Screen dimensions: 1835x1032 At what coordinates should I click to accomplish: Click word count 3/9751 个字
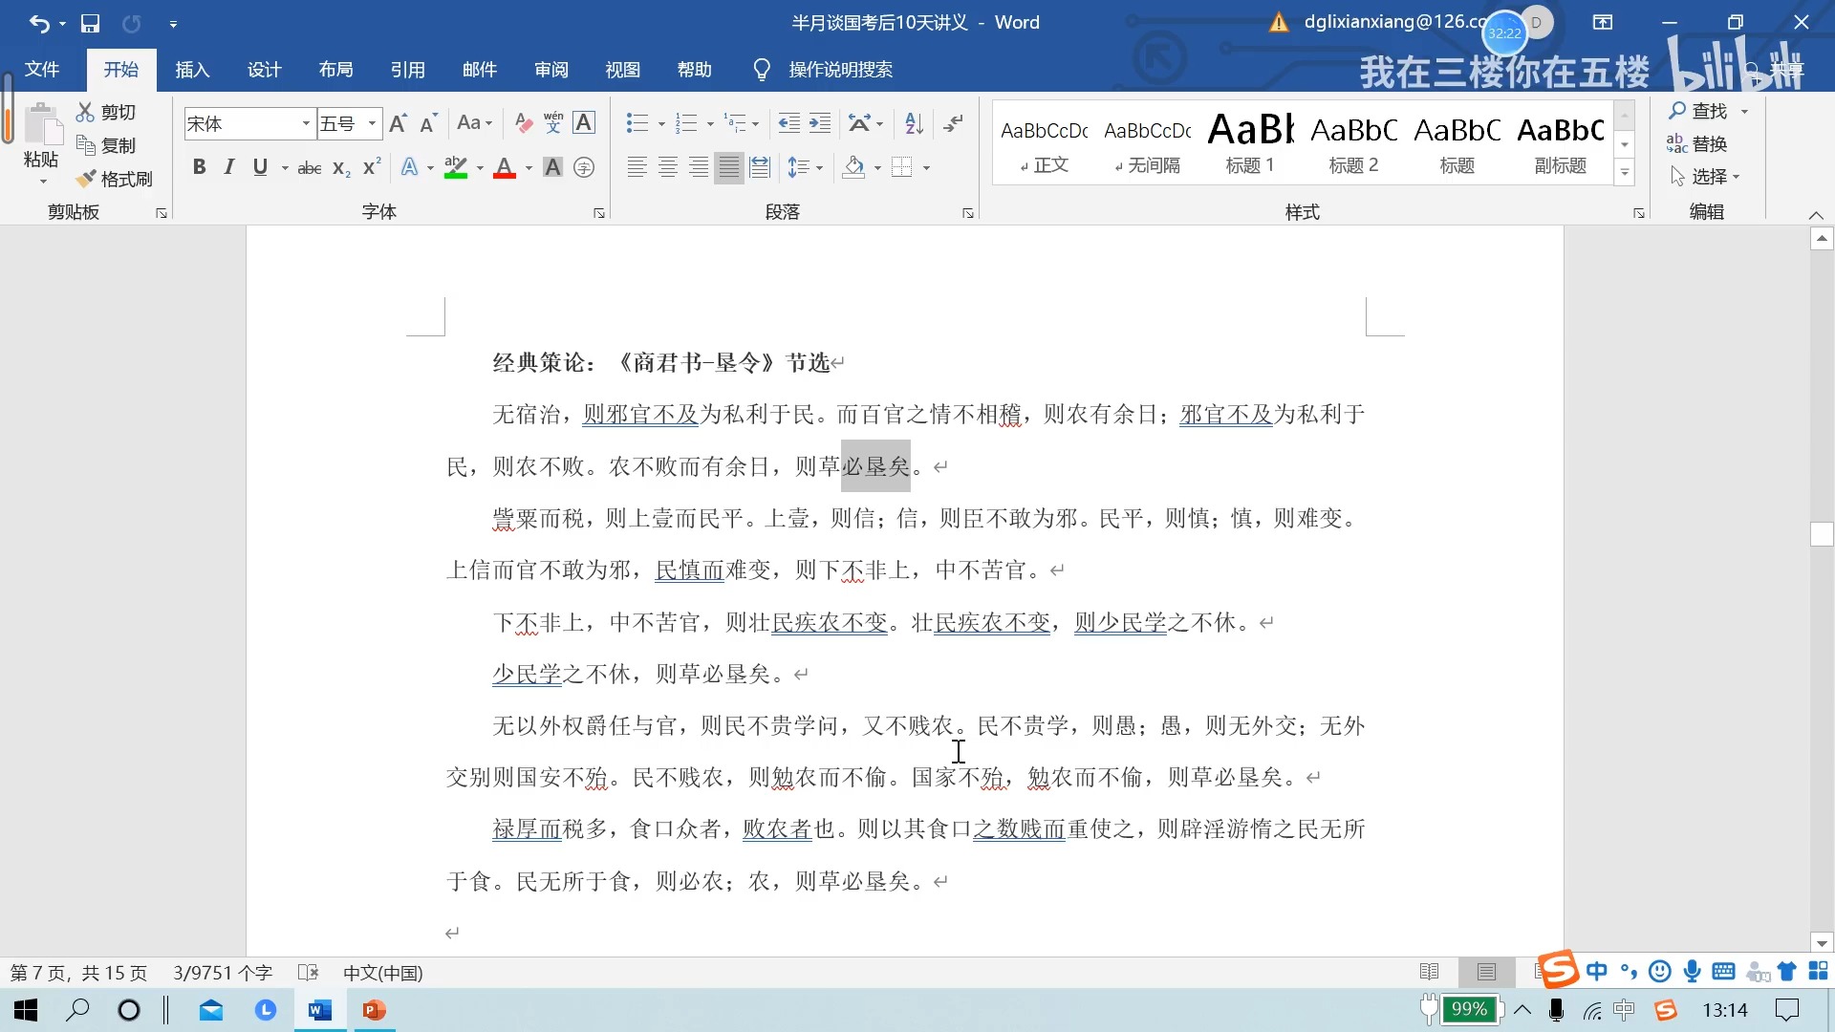point(223,973)
